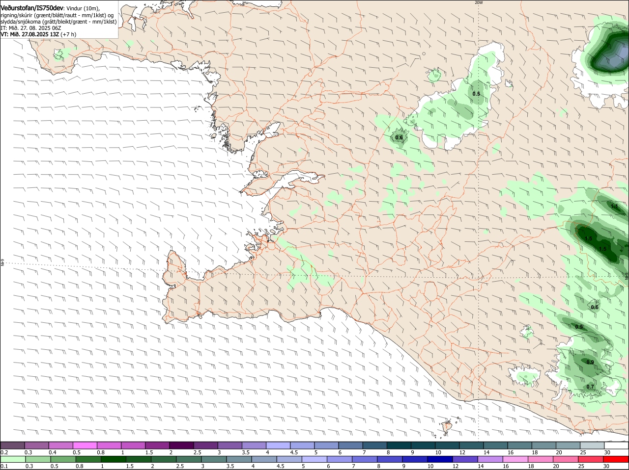The width and height of the screenshot is (629, 470).
Task: Select the pale green 0.1 swatch in lower legend
Action: (12, 459)
